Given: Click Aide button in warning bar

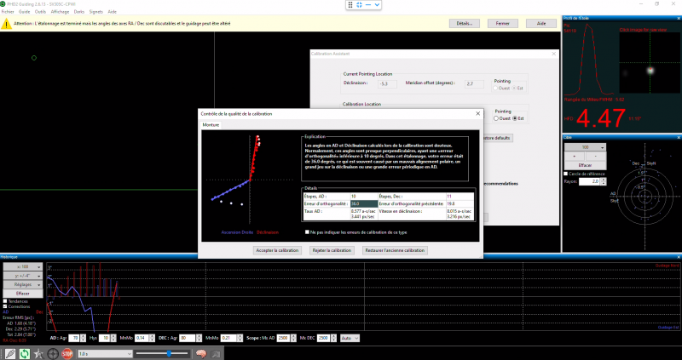Looking at the screenshot, I should pyautogui.click(x=541, y=24).
